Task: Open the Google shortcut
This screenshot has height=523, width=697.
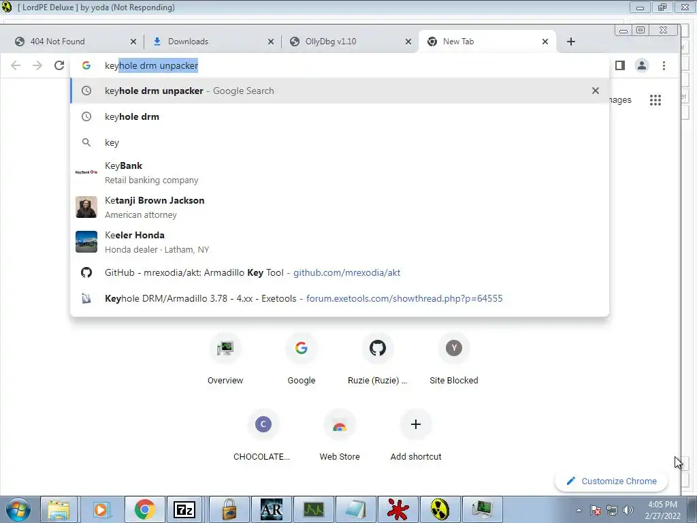Action: point(302,360)
